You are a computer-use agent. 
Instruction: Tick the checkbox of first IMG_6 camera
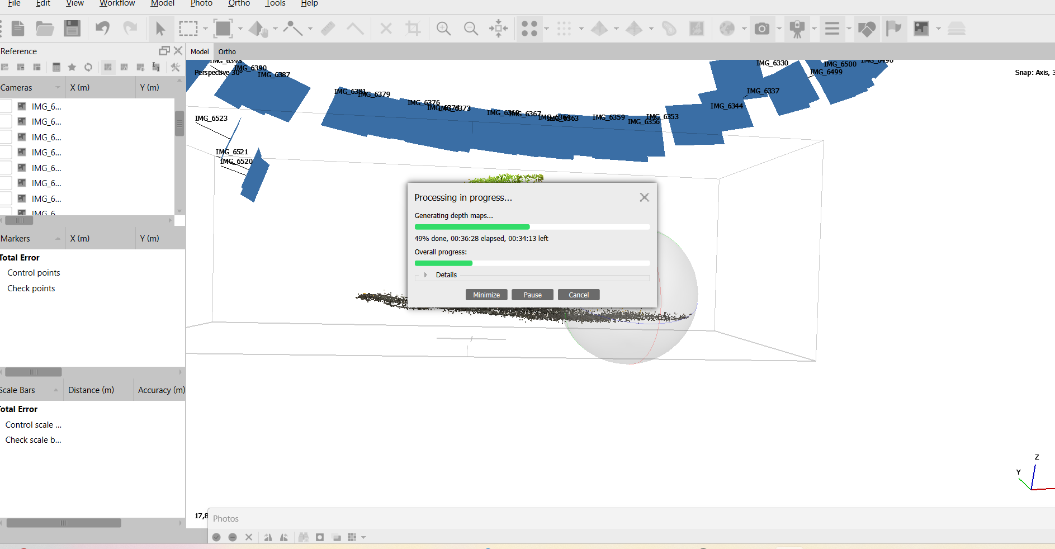coord(6,106)
